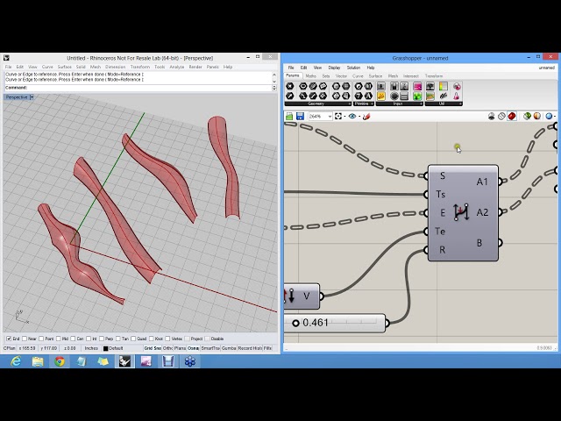Click the blue sphere preview quality icon
The height and width of the screenshot is (421, 561).
click(x=549, y=117)
